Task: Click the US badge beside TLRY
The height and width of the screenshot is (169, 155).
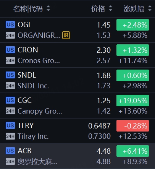Action: click(x=10, y=125)
